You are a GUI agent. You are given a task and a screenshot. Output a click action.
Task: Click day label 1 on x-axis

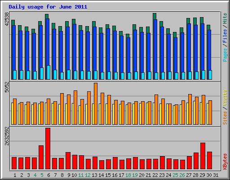tap(15, 175)
